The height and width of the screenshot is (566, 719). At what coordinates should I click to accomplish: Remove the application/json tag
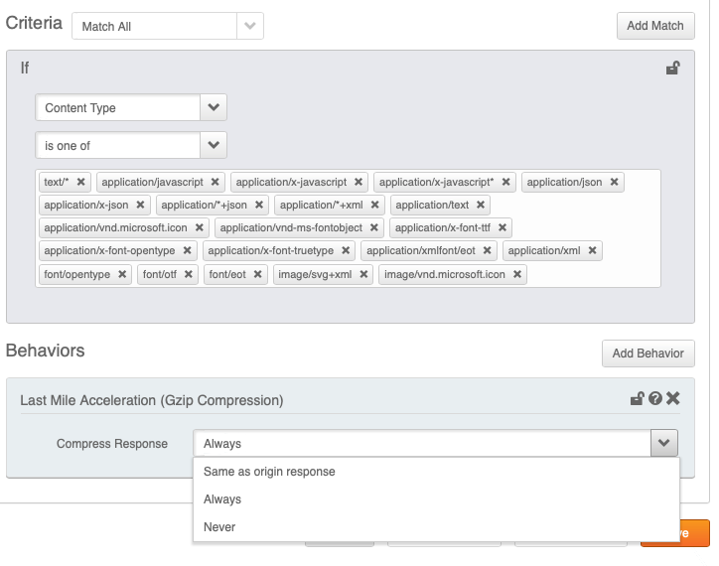[615, 183]
